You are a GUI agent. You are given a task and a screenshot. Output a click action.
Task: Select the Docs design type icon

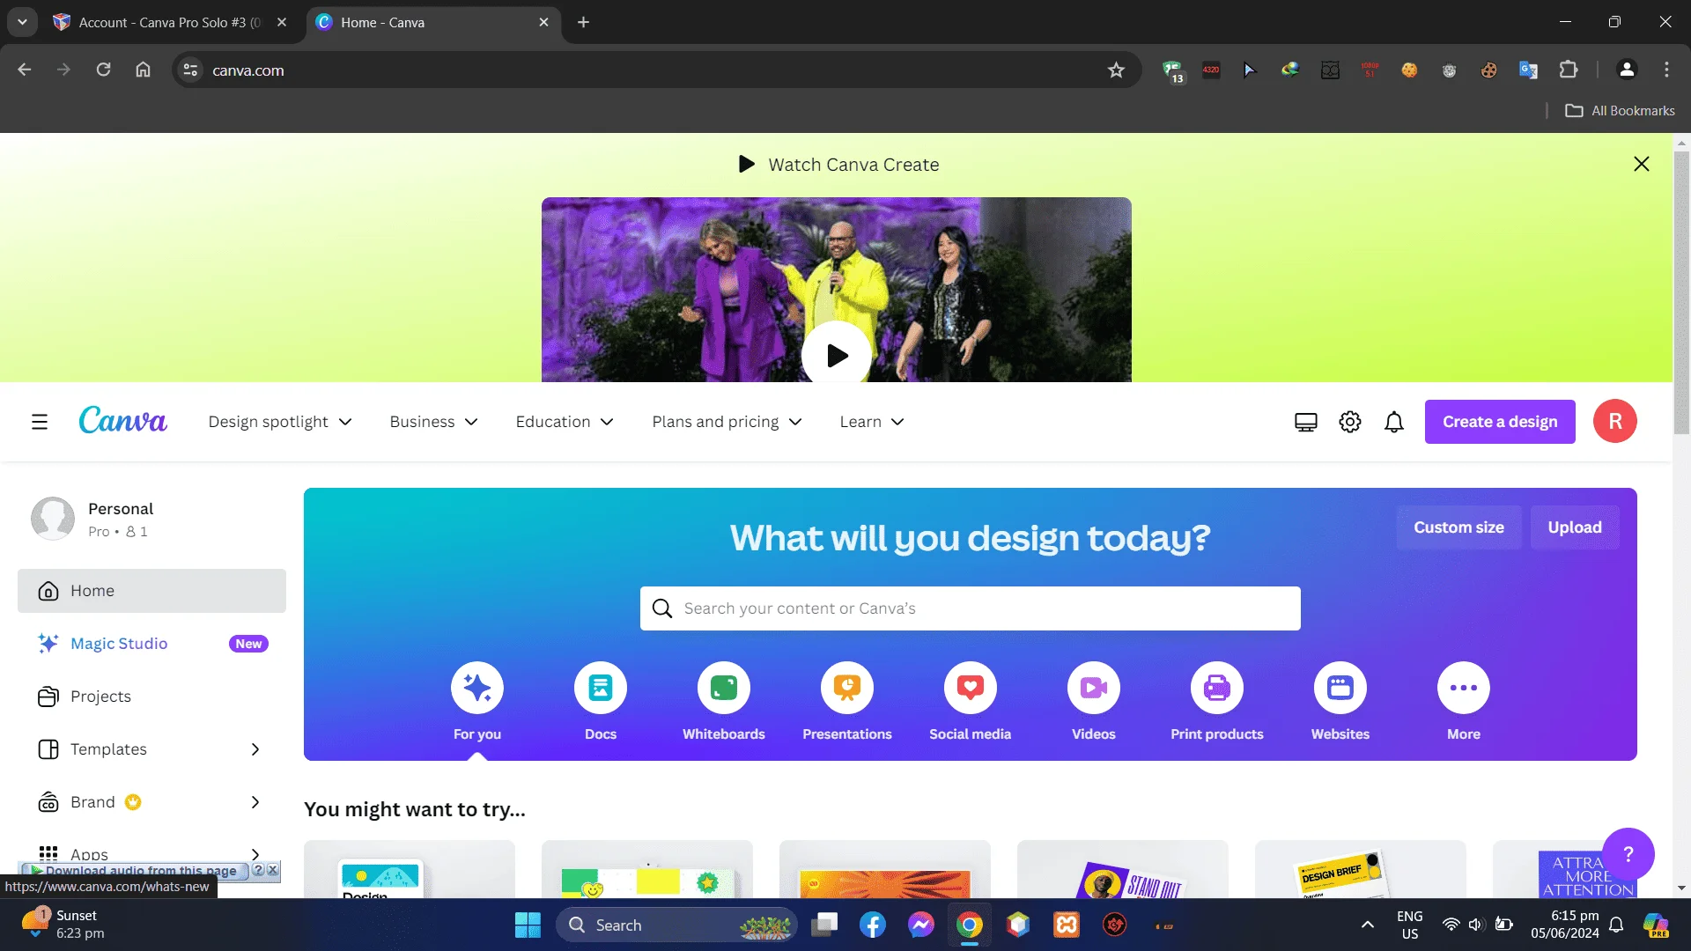601,688
